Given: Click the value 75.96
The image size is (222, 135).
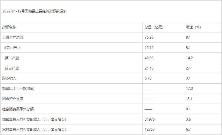Looking at the screenshot, I should click(x=149, y=37).
